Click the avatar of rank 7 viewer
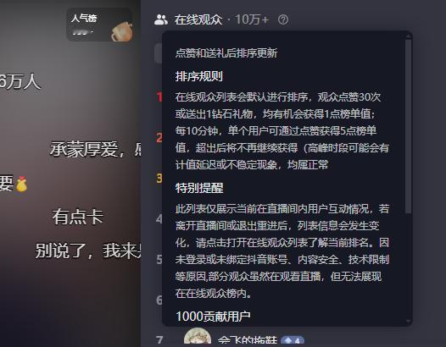 tap(198, 338)
